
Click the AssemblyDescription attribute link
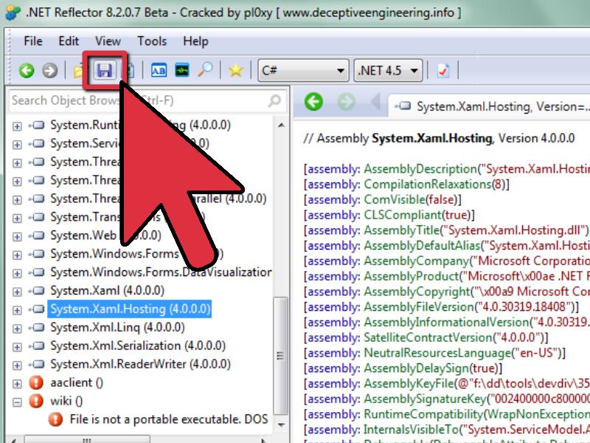(420, 169)
